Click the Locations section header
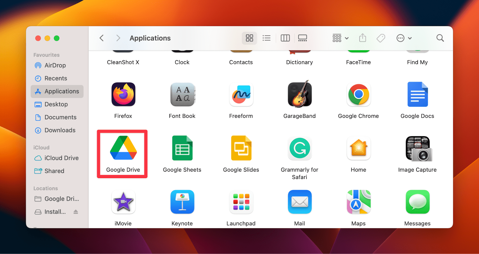 (x=46, y=189)
